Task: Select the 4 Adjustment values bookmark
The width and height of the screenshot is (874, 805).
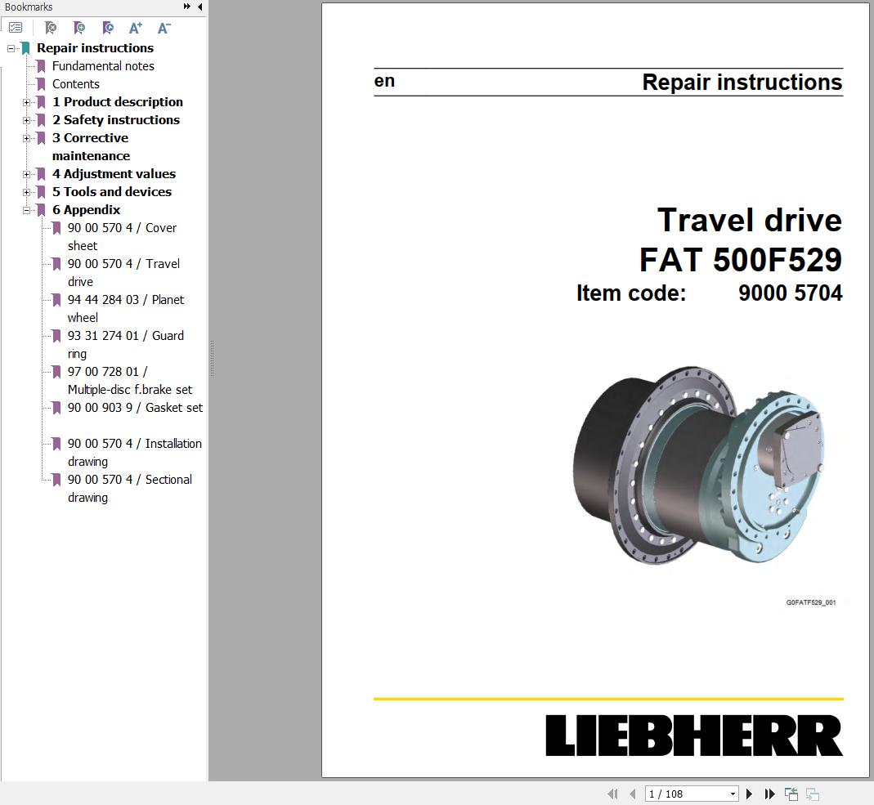Action: point(114,174)
